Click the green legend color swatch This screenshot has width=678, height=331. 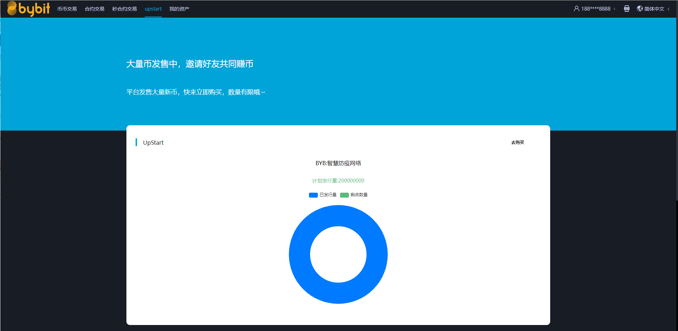pyautogui.click(x=344, y=195)
